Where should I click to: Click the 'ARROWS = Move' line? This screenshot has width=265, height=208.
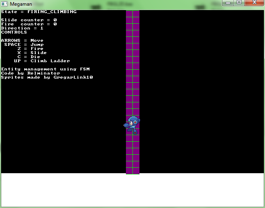pyautogui.click(x=22, y=40)
